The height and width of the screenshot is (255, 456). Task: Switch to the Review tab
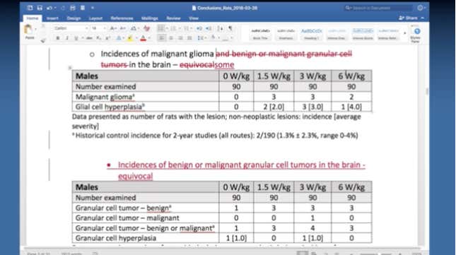(x=173, y=18)
